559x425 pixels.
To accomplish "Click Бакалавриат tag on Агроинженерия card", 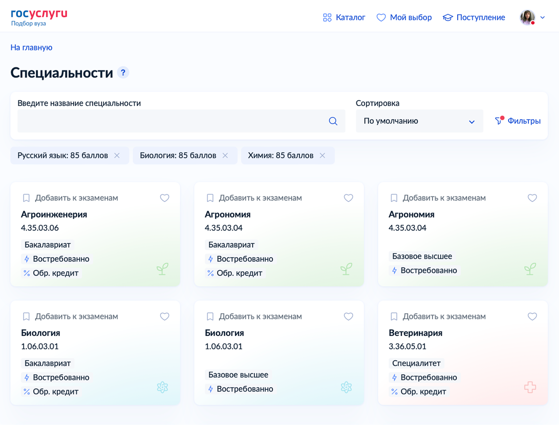I will click(x=48, y=245).
